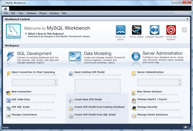
Task: Select the connections list box
Action: coord(35,83)
